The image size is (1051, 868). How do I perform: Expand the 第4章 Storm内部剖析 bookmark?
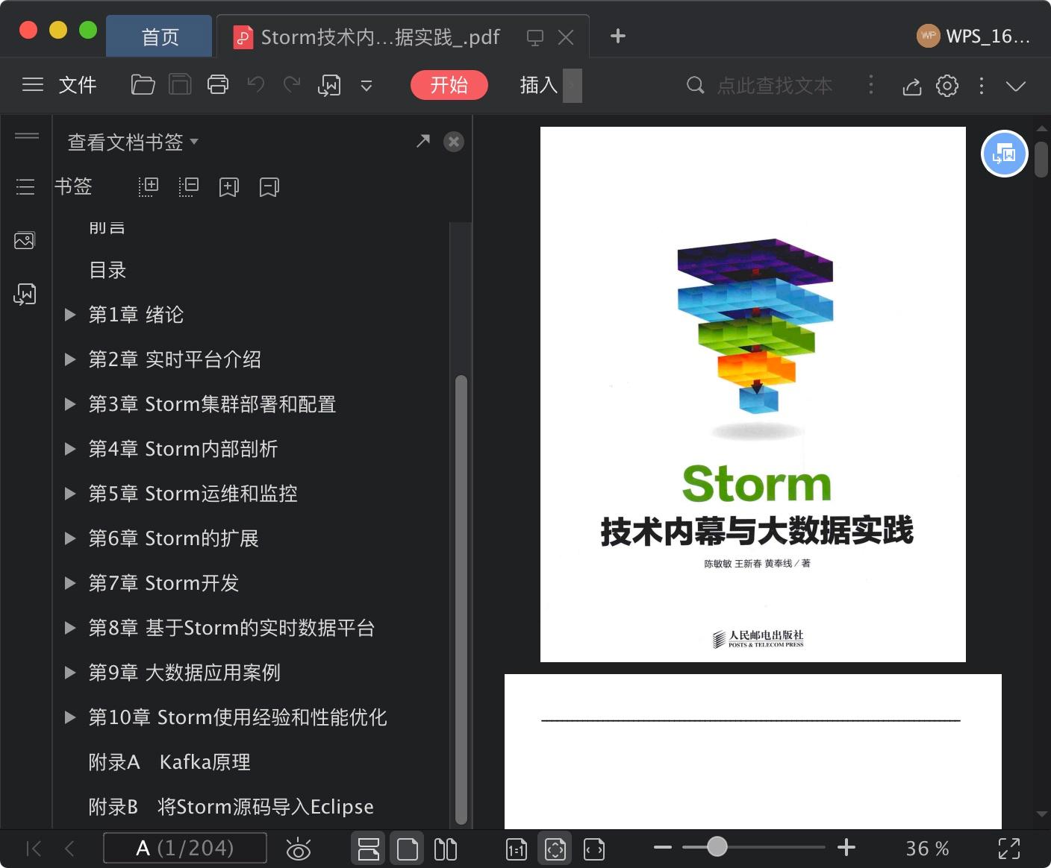pos(70,449)
